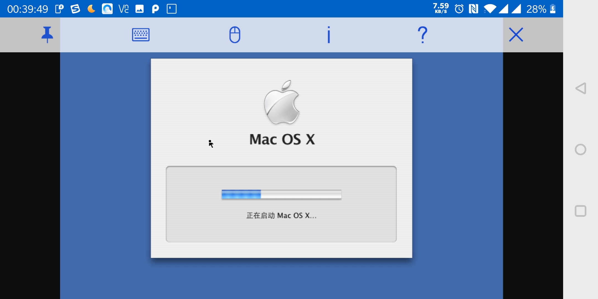Screen dimensions: 598x299
Task: Click the "正在启动 Mac OS X..." status text
Action: coord(281,215)
